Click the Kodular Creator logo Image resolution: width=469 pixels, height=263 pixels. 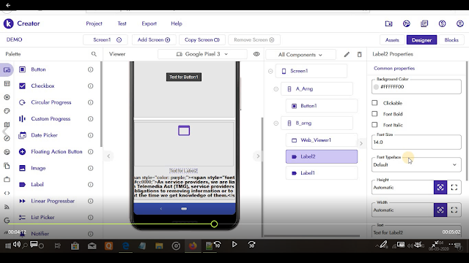tap(8, 23)
